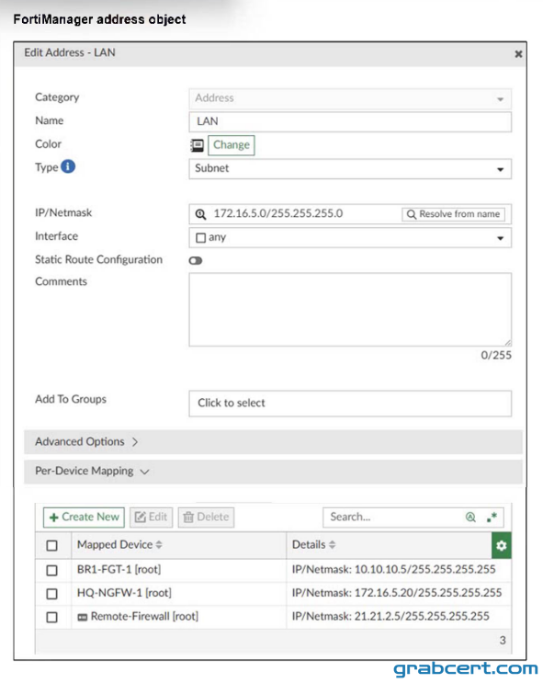Click the Type info icon
This screenshot has height=683, width=543.
68,166
